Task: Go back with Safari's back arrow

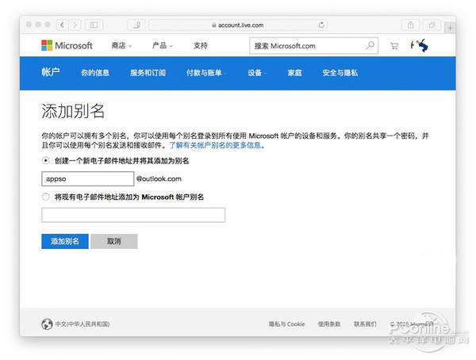Action: 62,25
